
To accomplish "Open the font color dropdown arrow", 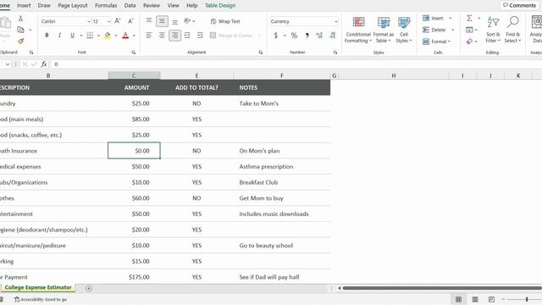I will [134, 36].
